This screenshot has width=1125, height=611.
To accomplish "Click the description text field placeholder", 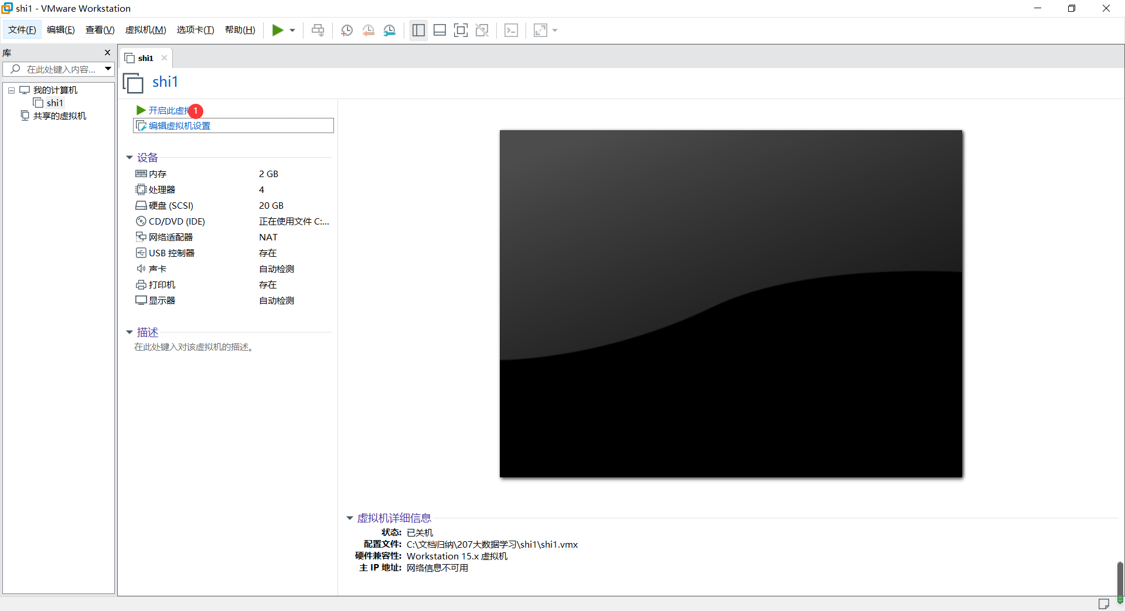I will point(194,347).
